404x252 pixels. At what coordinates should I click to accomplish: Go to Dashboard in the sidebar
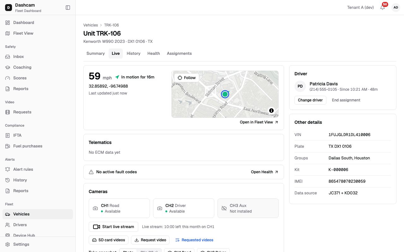coord(38,23)
